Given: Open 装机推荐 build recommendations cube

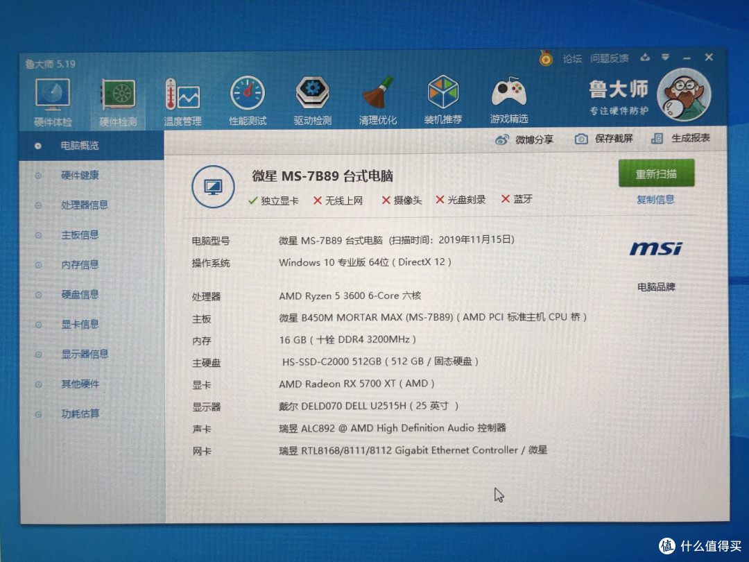Looking at the screenshot, I should click(442, 100).
